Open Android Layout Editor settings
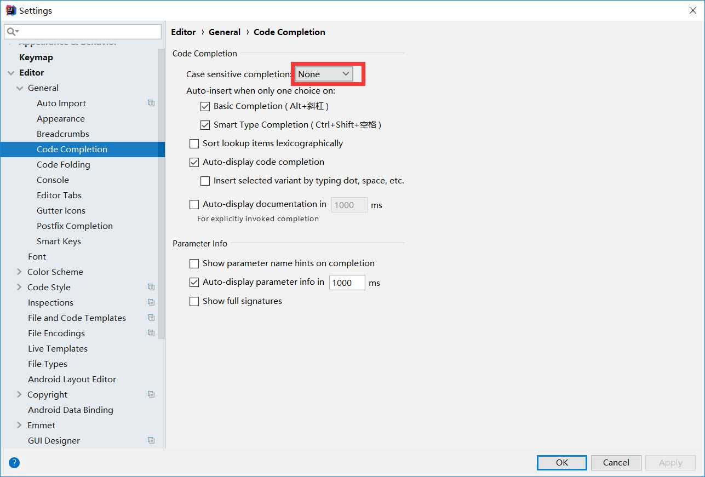This screenshot has height=477, width=705. (x=72, y=379)
